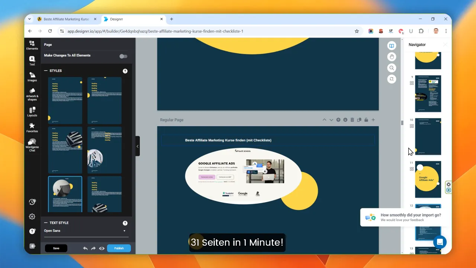This screenshot has height=268, width=476.
Task: Click circled down arrow on page toolbar
Action: [x=345, y=120]
